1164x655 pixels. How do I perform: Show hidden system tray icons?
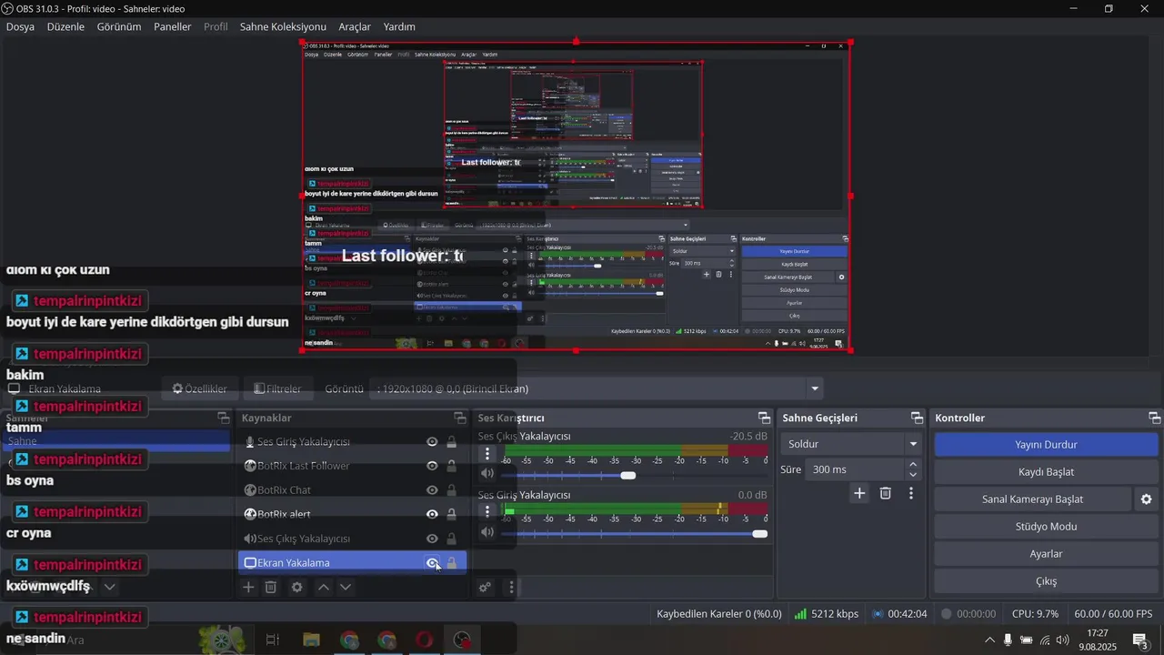[989, 640]
